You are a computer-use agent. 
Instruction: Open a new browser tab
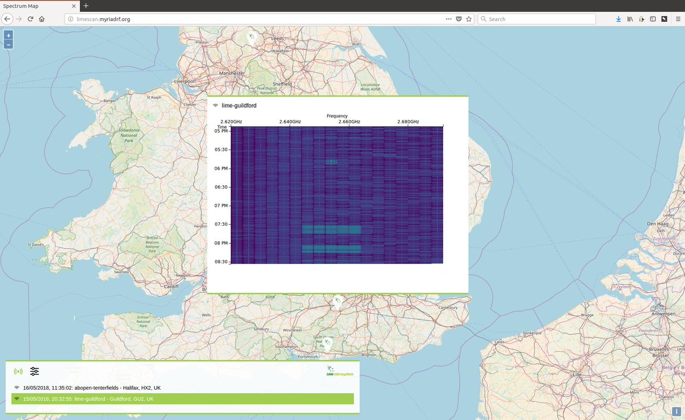click(86, 6)
